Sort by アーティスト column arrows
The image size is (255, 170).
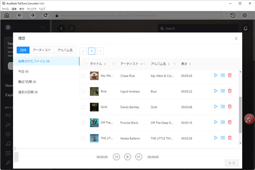tap(141, 64)
